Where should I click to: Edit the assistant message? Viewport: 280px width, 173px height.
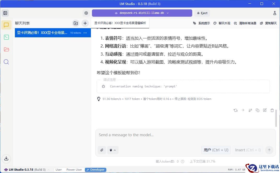tap(265, 110)
